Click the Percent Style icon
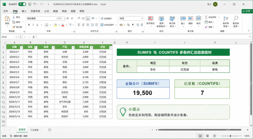Viewport: 253px width, 139px height. 128,25
